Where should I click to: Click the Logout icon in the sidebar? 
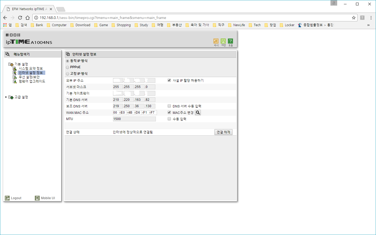pos(7,198)
